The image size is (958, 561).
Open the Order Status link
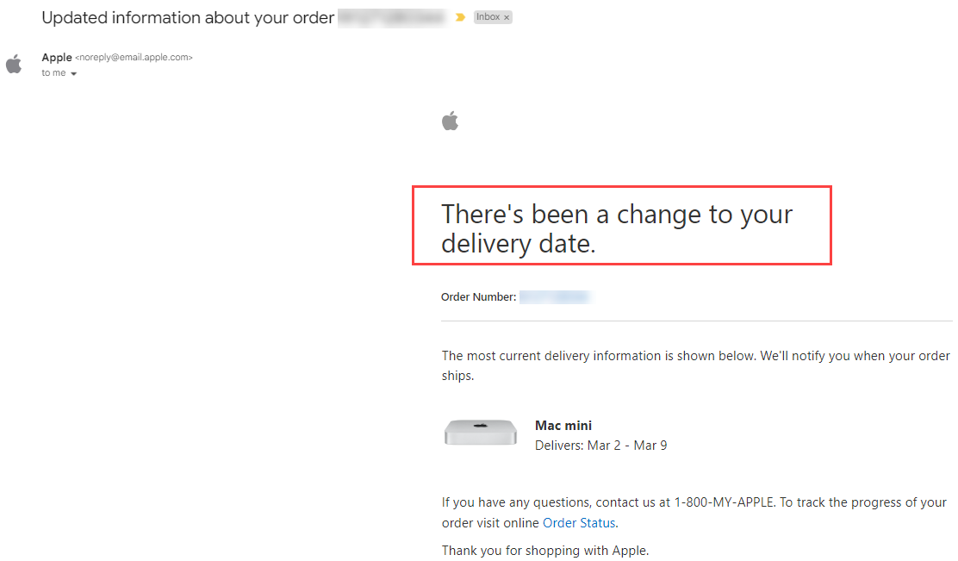[x=579, y=523]
